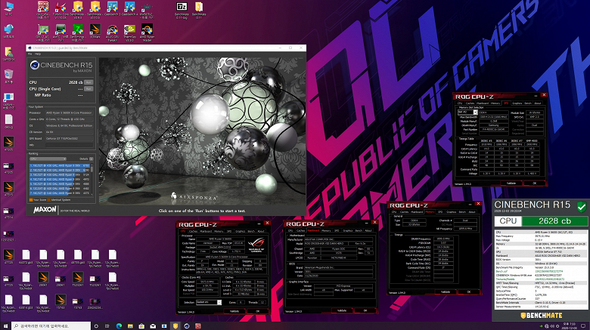590x330 pixels.
Task: Open the 7z BenchMate archive desktop icon
Action: tap(182, 7)
